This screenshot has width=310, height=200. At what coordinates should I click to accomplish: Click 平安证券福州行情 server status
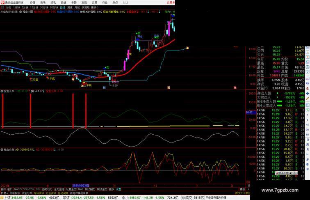(216, 198)
